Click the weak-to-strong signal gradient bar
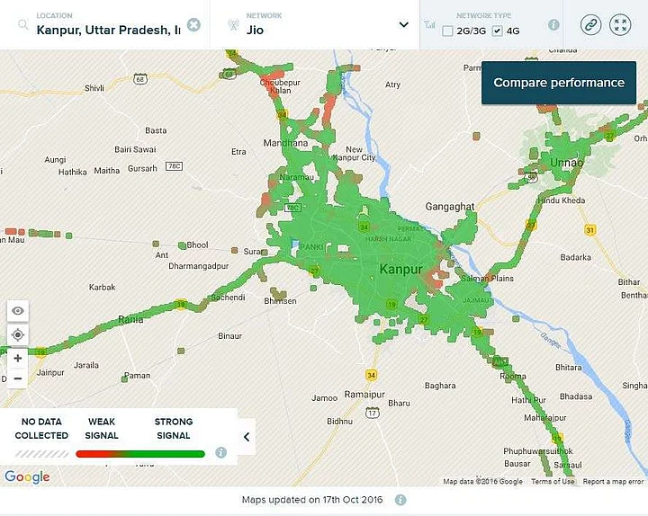 click(x=140, y=454)
